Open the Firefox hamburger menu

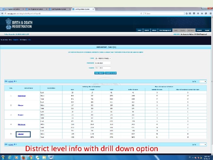pyautogui.click(x=210, y=13)
